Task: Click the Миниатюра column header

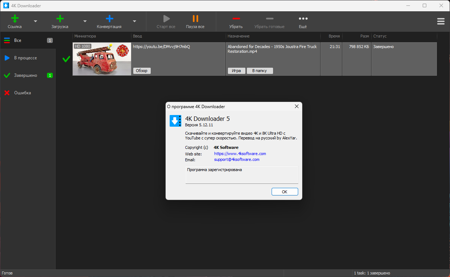Action: pyautogui.click(x=102, y=36)
